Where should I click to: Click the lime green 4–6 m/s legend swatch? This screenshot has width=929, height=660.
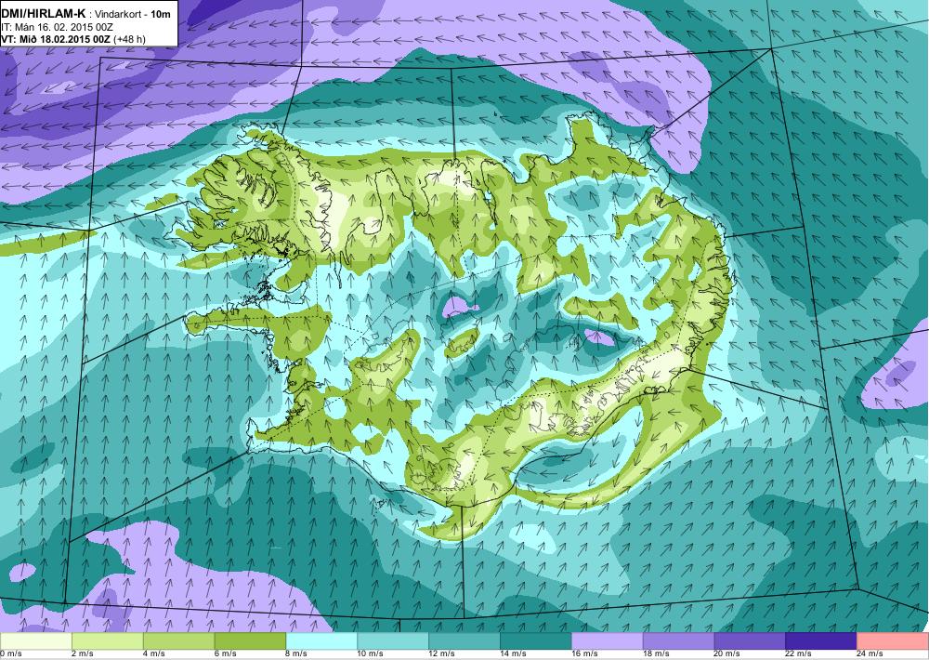coord(179,641)
